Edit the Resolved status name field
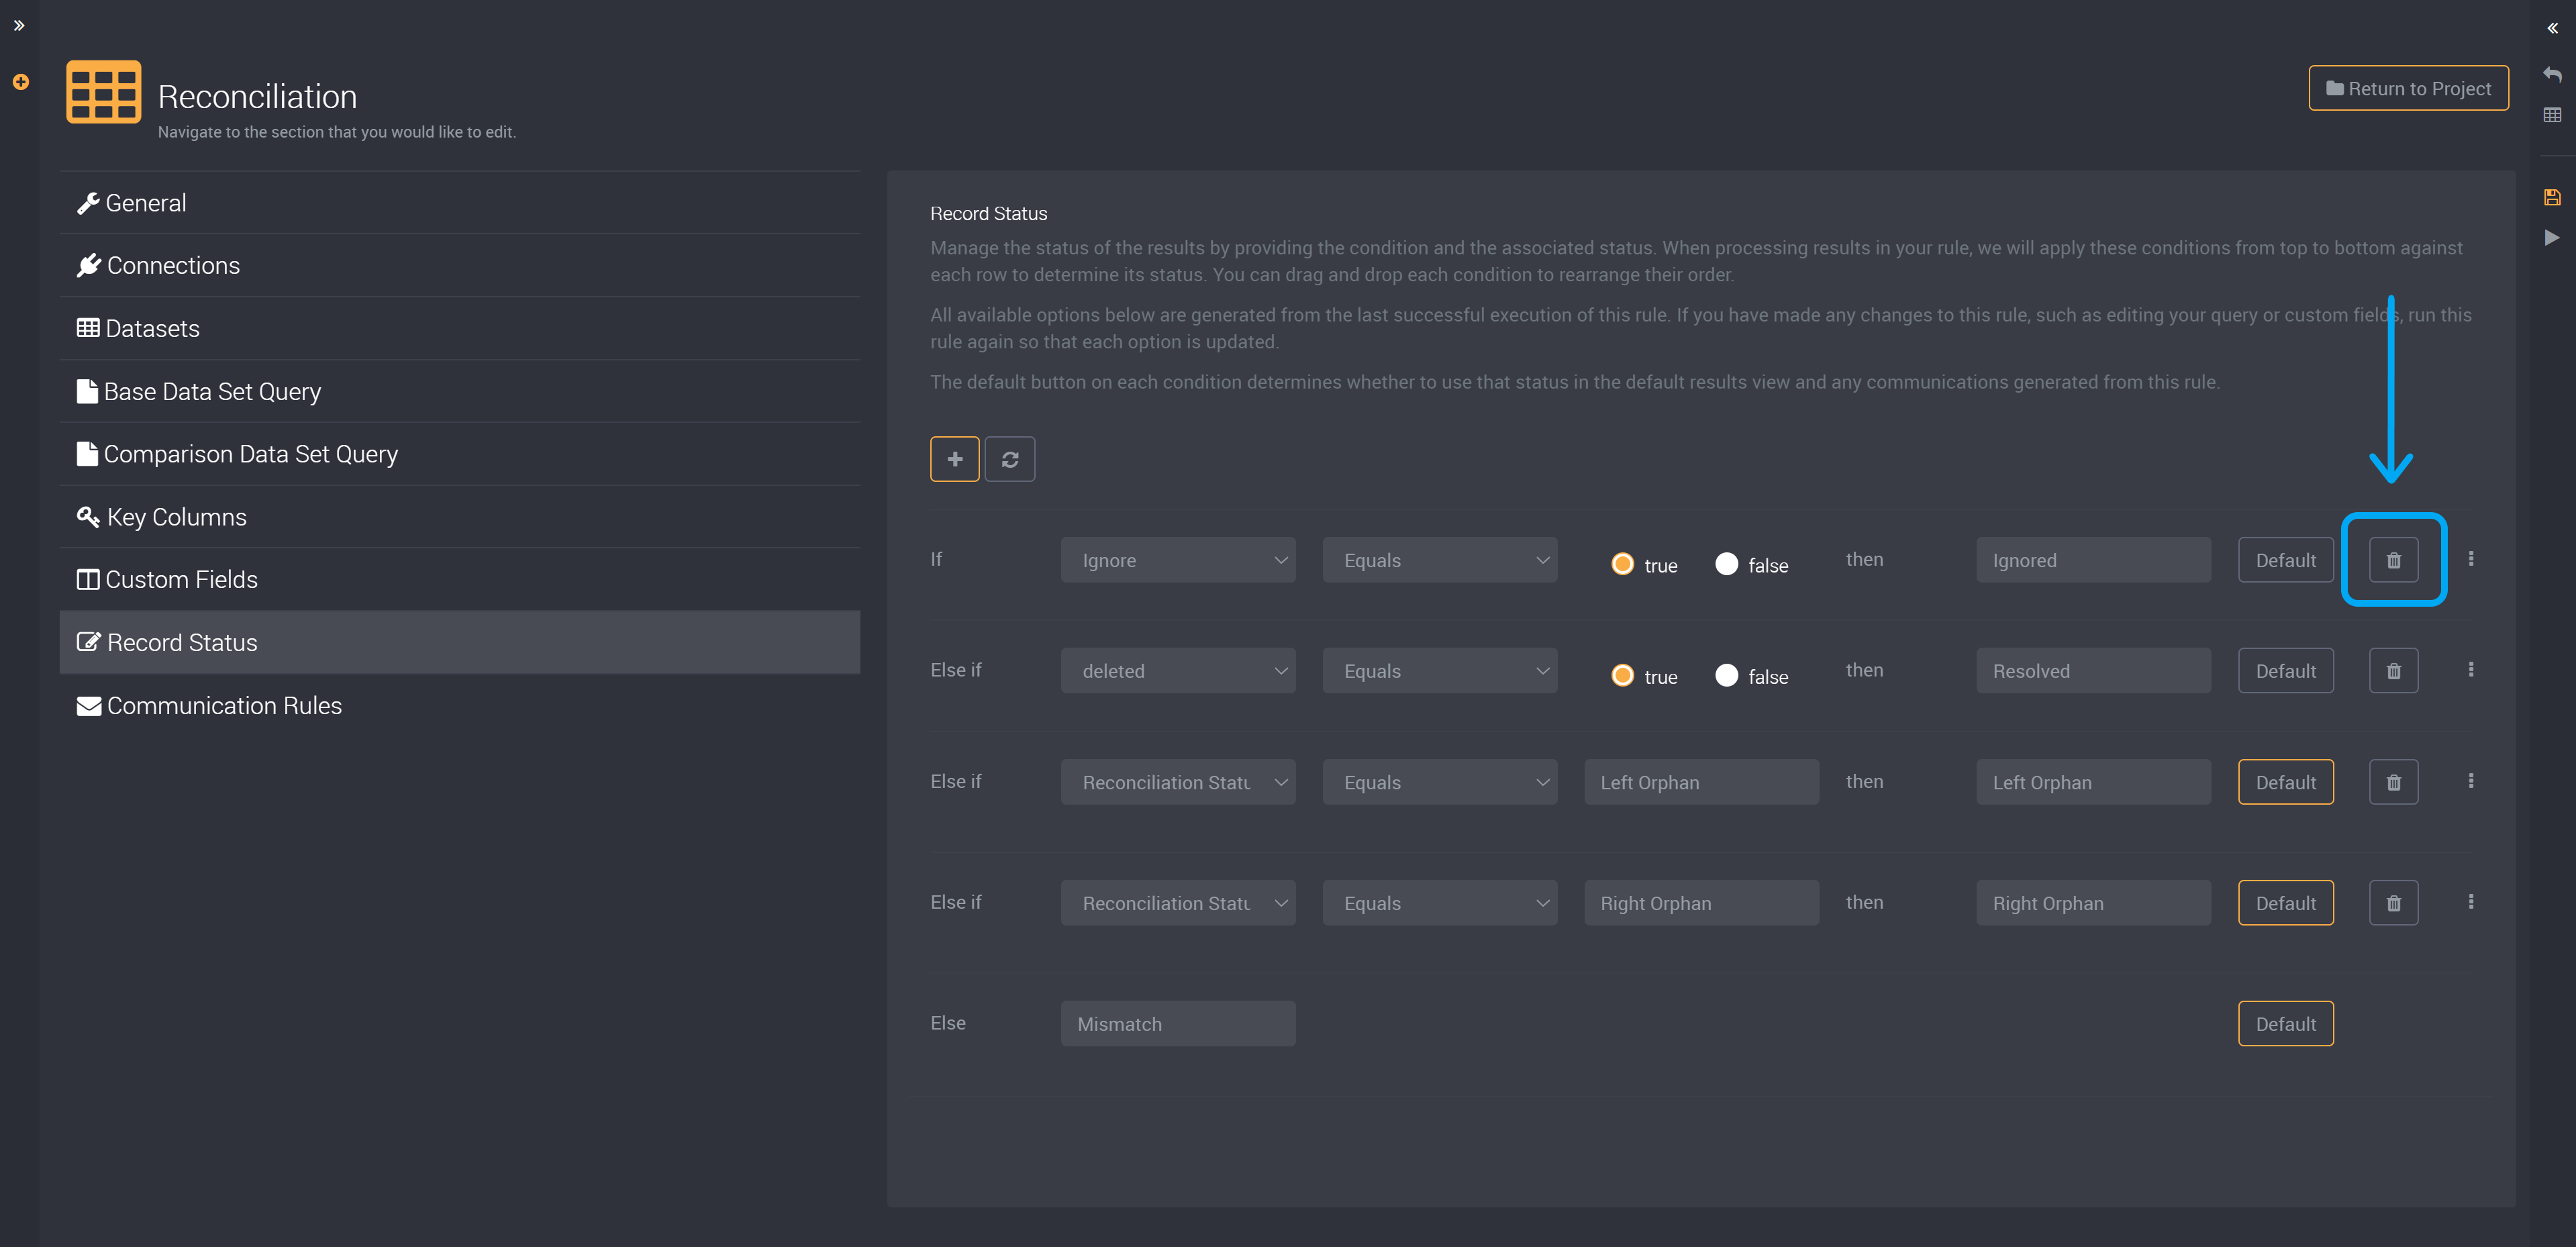 tap(2093, 671)
